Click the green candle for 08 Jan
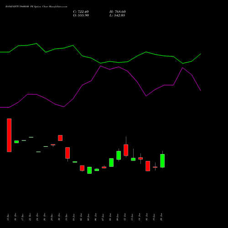This screenshot has width=228, height=228. pyautogui.click(x=111, y=162)
